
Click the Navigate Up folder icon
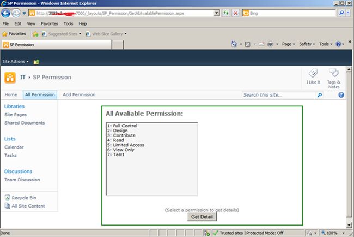pyautogui.click(x=36, y=62)
